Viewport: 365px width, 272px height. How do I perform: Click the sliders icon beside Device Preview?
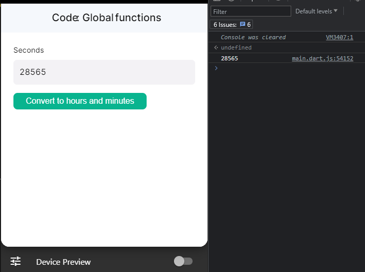click(x=16, y=261)
